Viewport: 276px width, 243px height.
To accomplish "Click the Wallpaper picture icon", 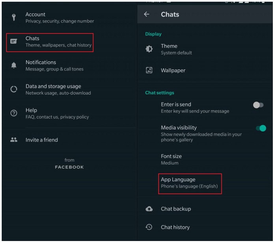I will [149, 70].
